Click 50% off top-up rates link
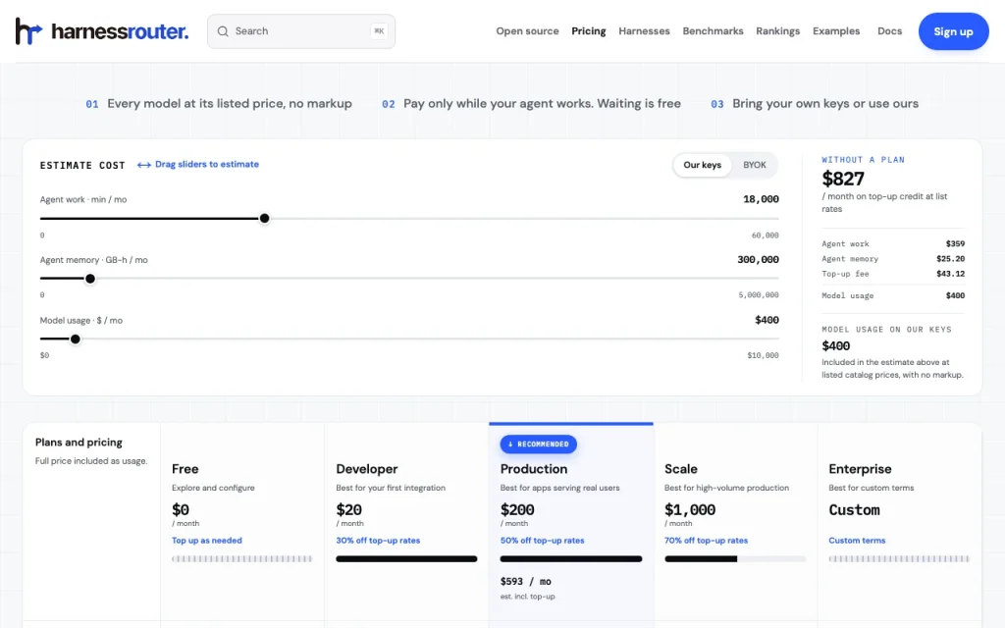Viewport: 1005px width, 628px height. click(x=542, y=541)
